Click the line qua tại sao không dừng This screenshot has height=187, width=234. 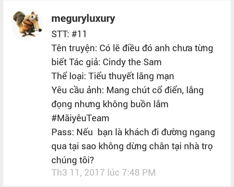point(99,146)
